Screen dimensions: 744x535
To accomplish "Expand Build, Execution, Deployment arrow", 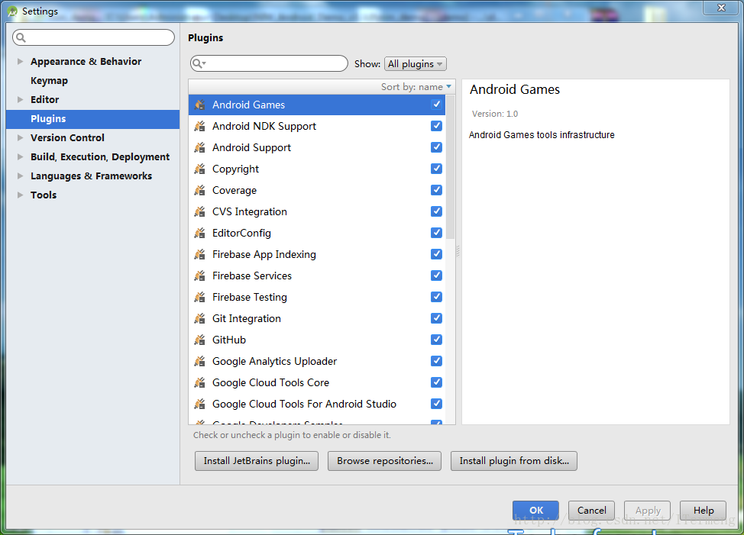I will [20, 156].
